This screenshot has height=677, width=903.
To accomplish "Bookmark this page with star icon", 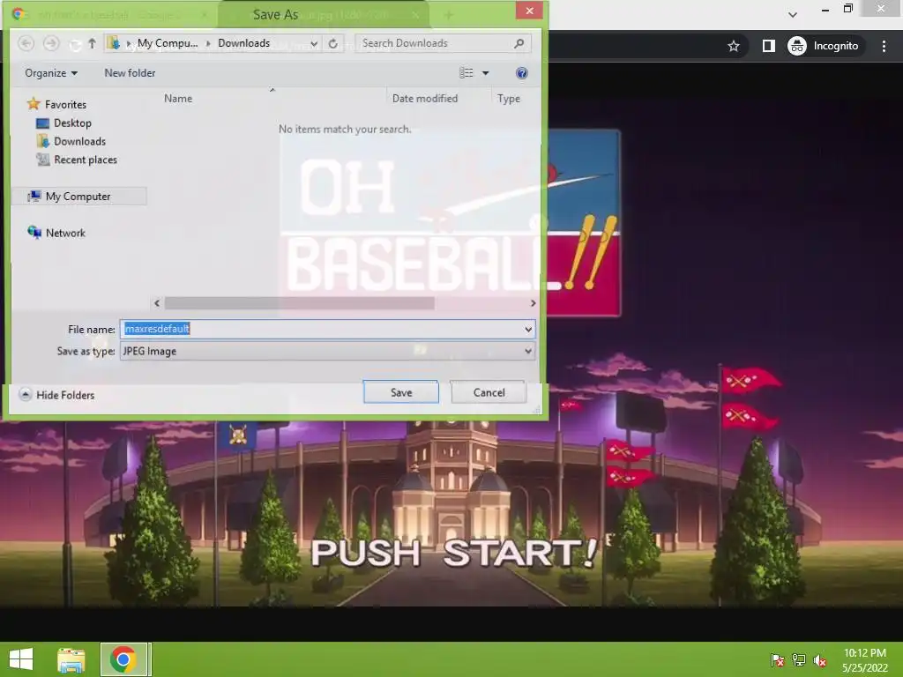I will pyautogui.click(x=733, y=46).
